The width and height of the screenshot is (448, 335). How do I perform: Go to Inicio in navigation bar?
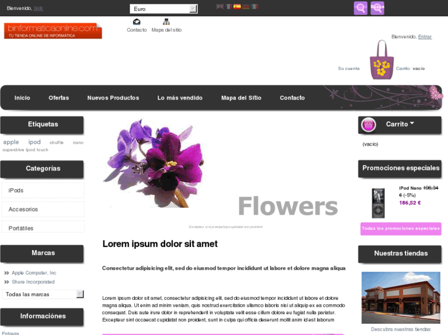pyautogui.click(x=22, y=98)
